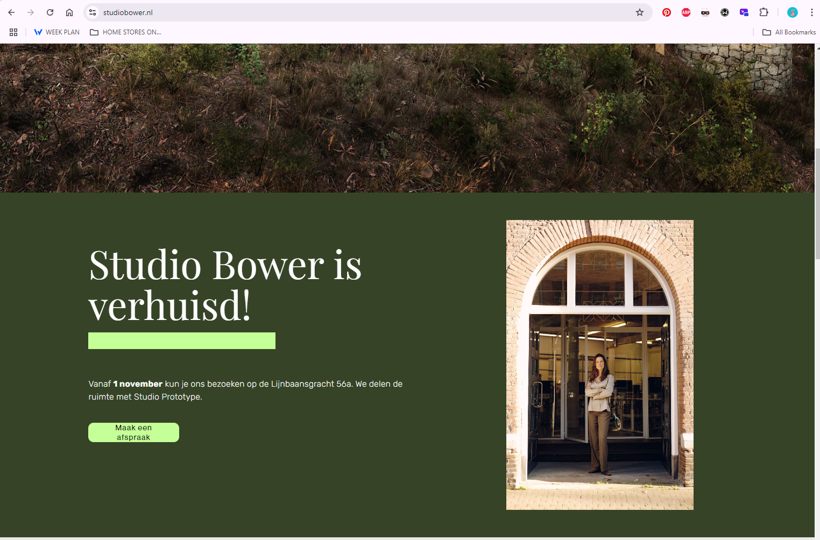Screen dimensions: 820x540
Task: Click the bold 1 november text
Action: coord(138,384)
